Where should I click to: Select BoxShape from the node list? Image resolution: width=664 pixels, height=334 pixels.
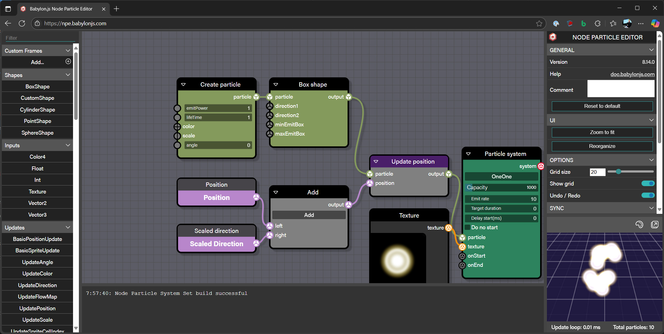(x=37, y=87)
